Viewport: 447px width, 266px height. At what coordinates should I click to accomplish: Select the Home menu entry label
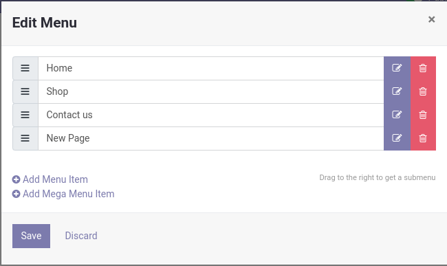click(x=59, y=68)
